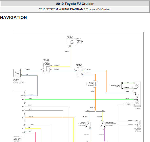
Task: Click the "PARK/NEUTRAL POSITION SWITCH" label
Action: [x=111, y=123]
